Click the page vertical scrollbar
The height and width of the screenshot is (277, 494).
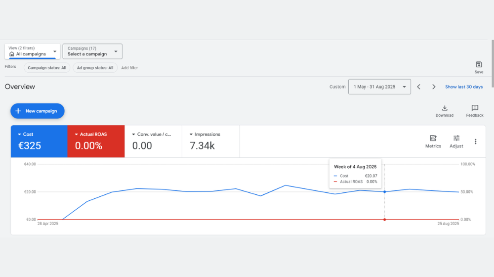[x=493, y=63]
